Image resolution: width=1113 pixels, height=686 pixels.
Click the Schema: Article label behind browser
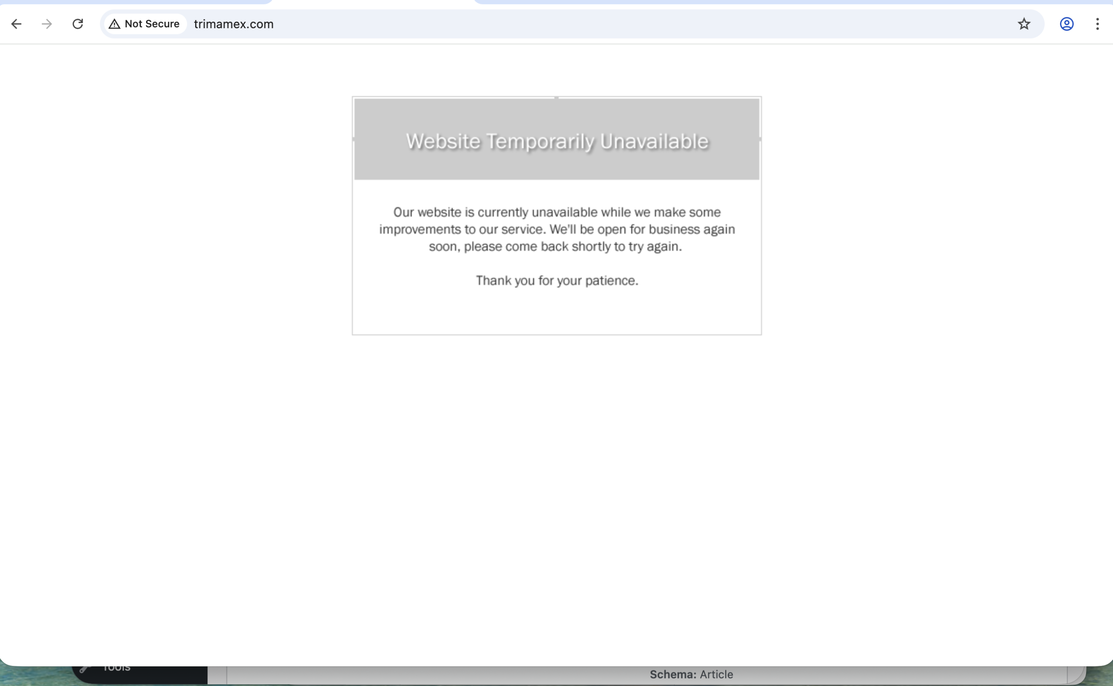pyautogui.click(x=691, y=675)
